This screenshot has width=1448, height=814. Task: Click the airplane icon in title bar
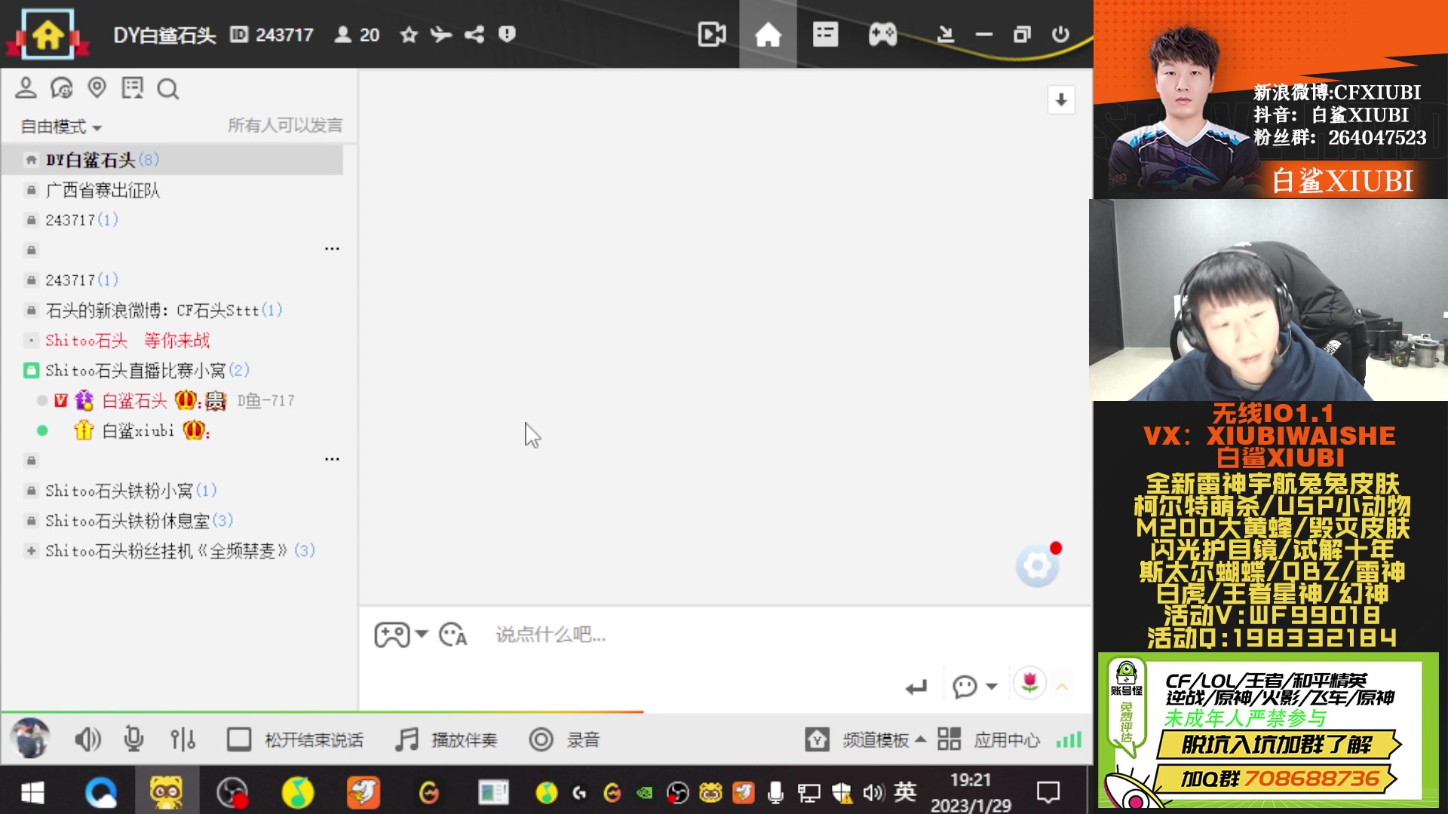click(x=441, y=35)
